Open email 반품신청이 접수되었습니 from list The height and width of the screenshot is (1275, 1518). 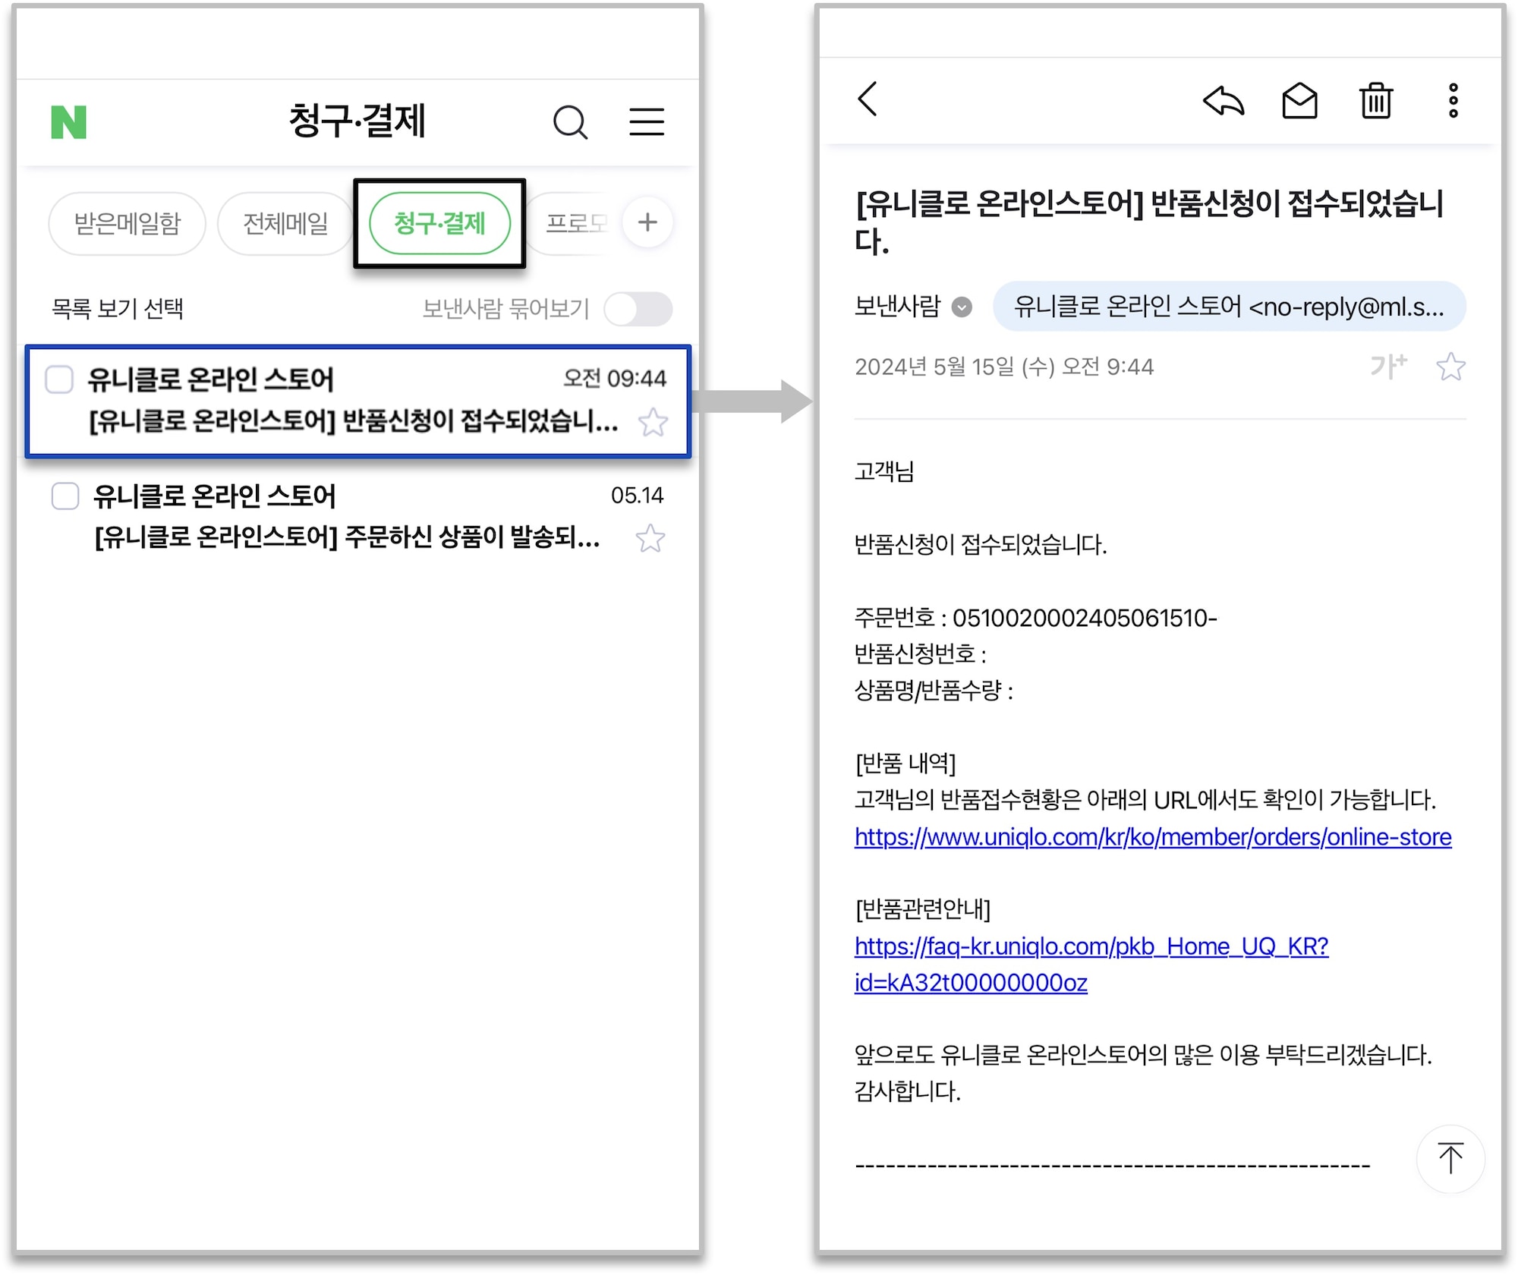point(357,401)
